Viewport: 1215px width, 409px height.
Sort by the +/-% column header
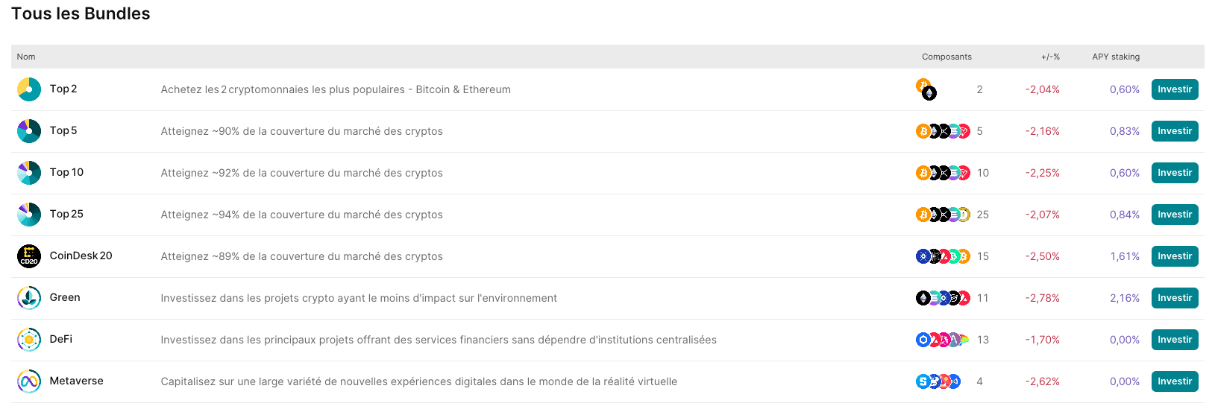(1050, 57)
